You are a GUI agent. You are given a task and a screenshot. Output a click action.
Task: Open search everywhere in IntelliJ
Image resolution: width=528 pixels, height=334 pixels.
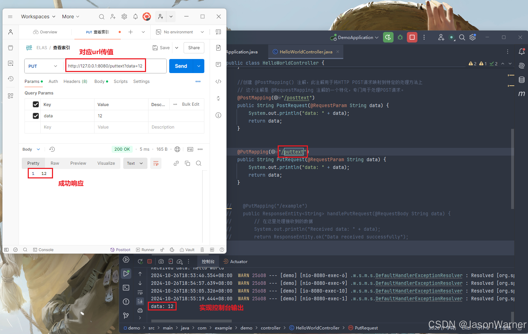coord(462,37)
